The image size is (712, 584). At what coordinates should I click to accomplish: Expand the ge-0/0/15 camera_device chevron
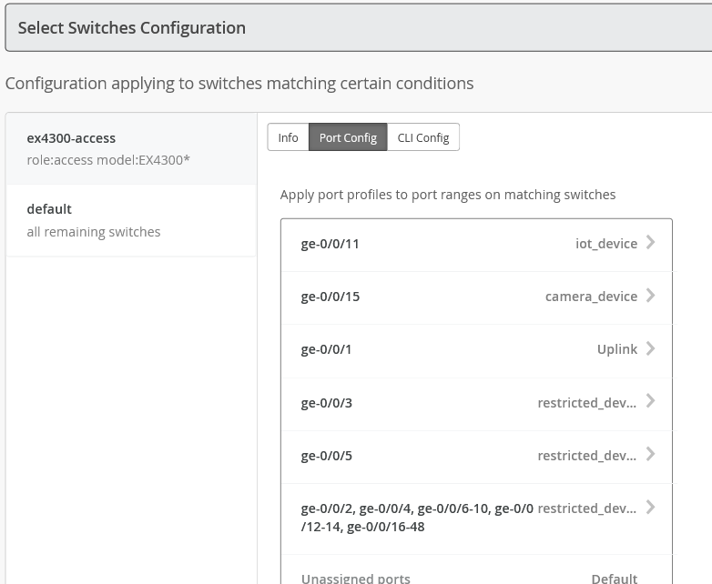pyautogui.click(x=650, y=296)
